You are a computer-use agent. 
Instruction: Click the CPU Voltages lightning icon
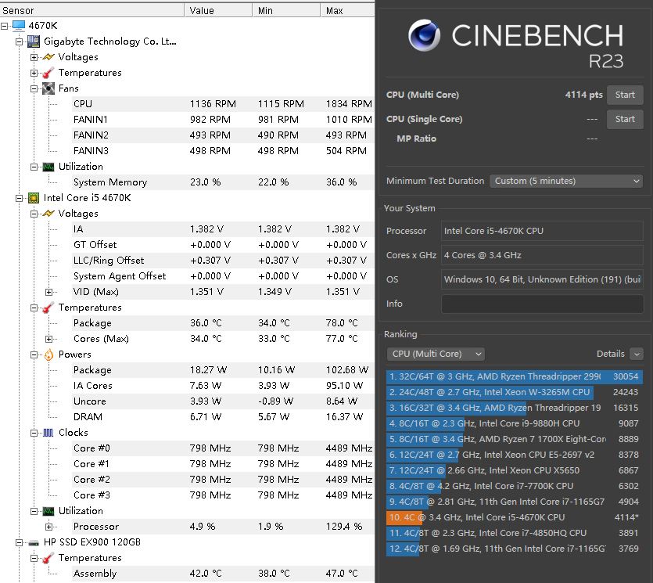[x=48, y=214]
